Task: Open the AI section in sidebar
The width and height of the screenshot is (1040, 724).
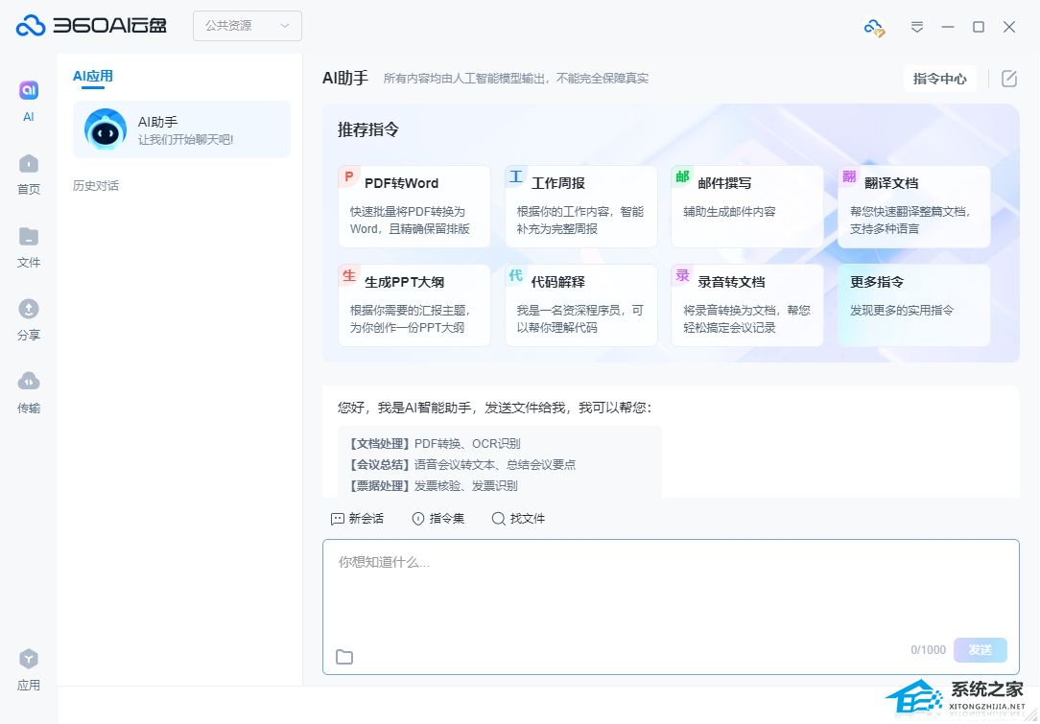Action: (29, 101)
